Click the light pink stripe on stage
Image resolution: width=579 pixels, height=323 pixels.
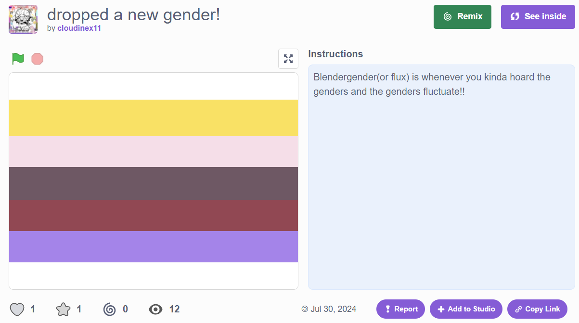click(x=154, y=152)
